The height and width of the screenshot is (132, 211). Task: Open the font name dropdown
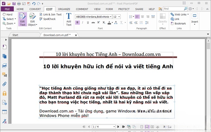coord(111,17)
